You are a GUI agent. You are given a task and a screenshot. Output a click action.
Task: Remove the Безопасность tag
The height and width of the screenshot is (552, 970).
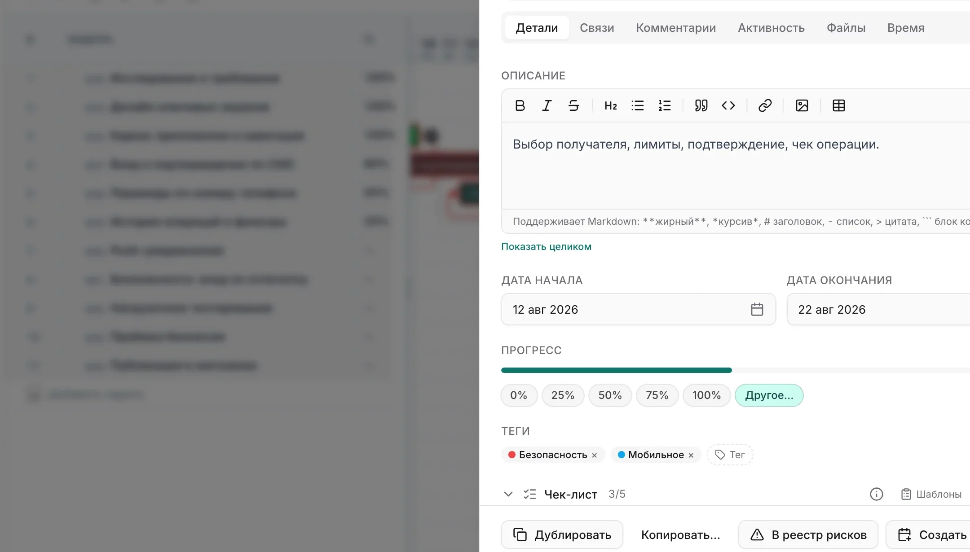coord(595,455)
